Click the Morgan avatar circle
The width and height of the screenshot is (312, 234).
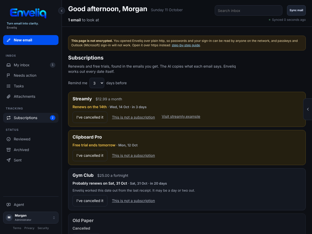click(x=9, y=218)
